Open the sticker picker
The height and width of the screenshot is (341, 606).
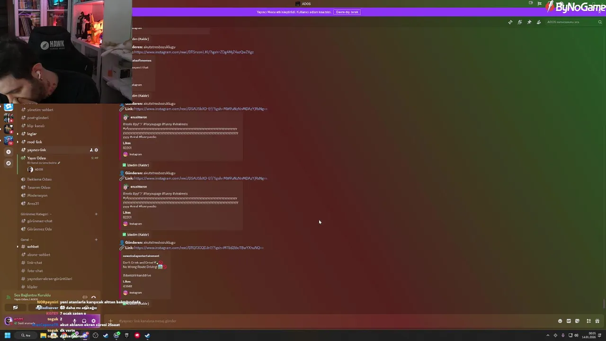click(x=577, y=321)
